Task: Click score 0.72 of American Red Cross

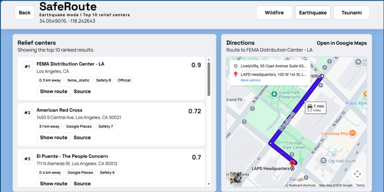Action: [195, 111]
